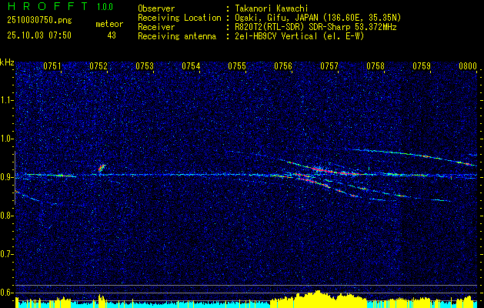Click antenna text 2el-HB9CV Vertical

pyautogui.click(x=276, y=36)
